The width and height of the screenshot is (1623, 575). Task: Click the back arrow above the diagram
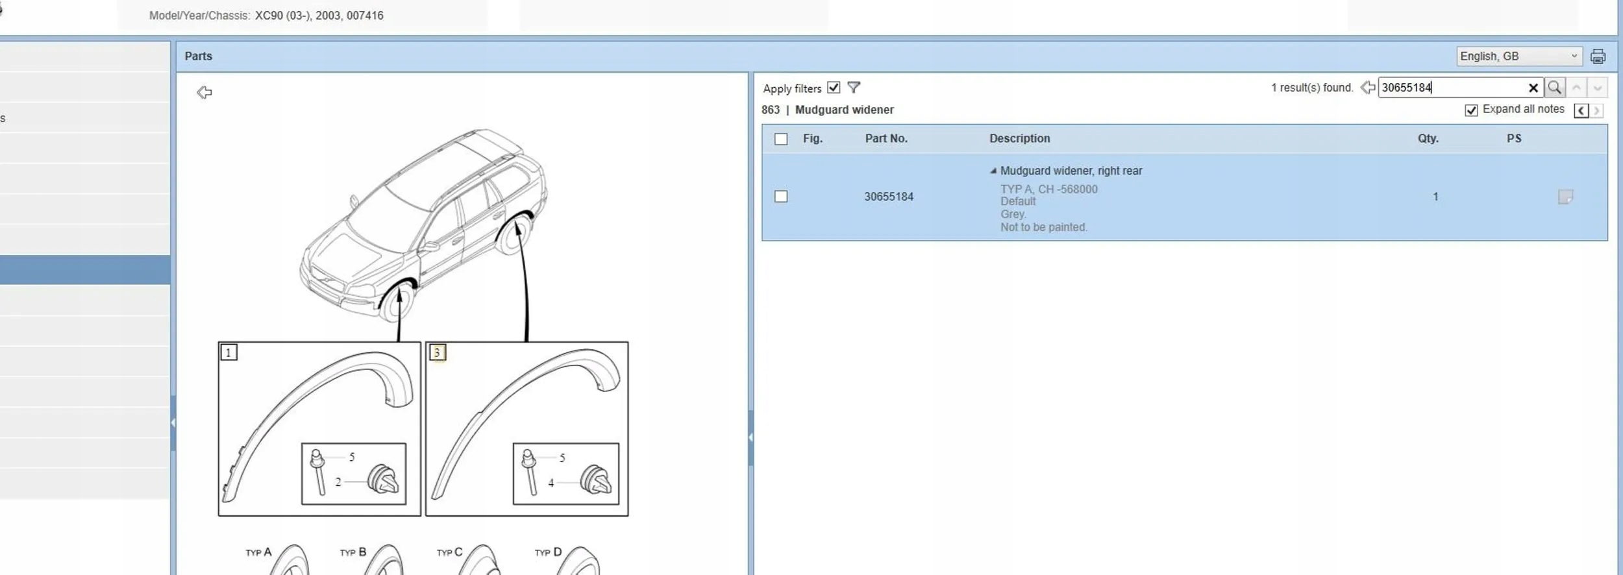(x=204, y=93)
